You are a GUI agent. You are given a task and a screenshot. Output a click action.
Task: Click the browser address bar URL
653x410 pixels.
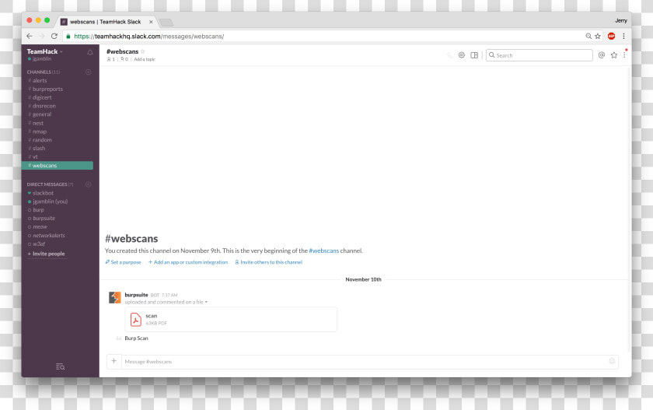149,37
